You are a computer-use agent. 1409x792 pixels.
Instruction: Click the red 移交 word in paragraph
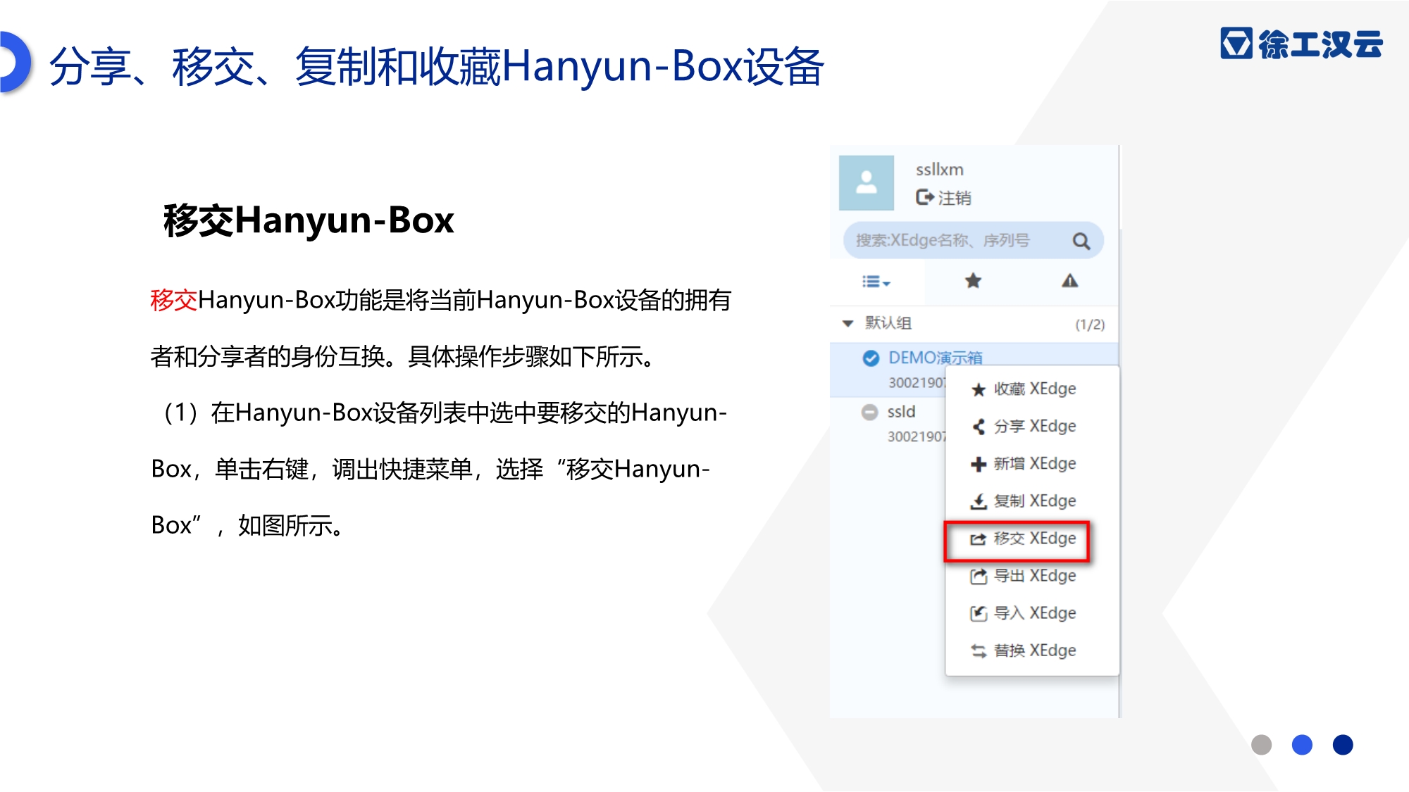point(173,300)
